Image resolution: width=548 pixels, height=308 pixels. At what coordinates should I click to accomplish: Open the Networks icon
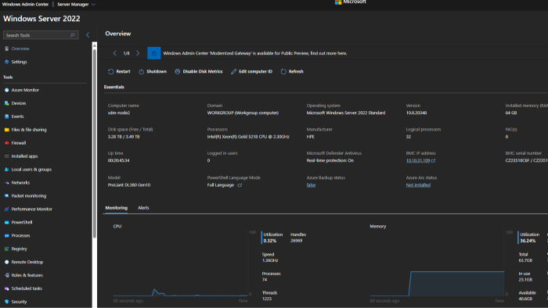[6, 183]
